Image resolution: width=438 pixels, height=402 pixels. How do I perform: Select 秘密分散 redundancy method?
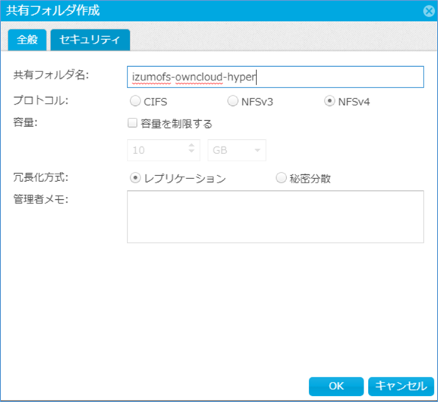point(281,178)
